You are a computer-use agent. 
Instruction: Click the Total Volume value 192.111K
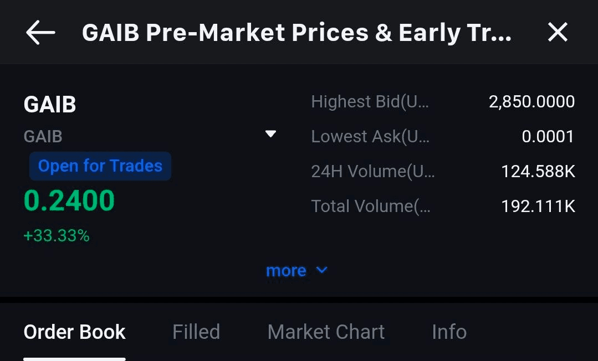pyautogui.click(x=538, y=207)
